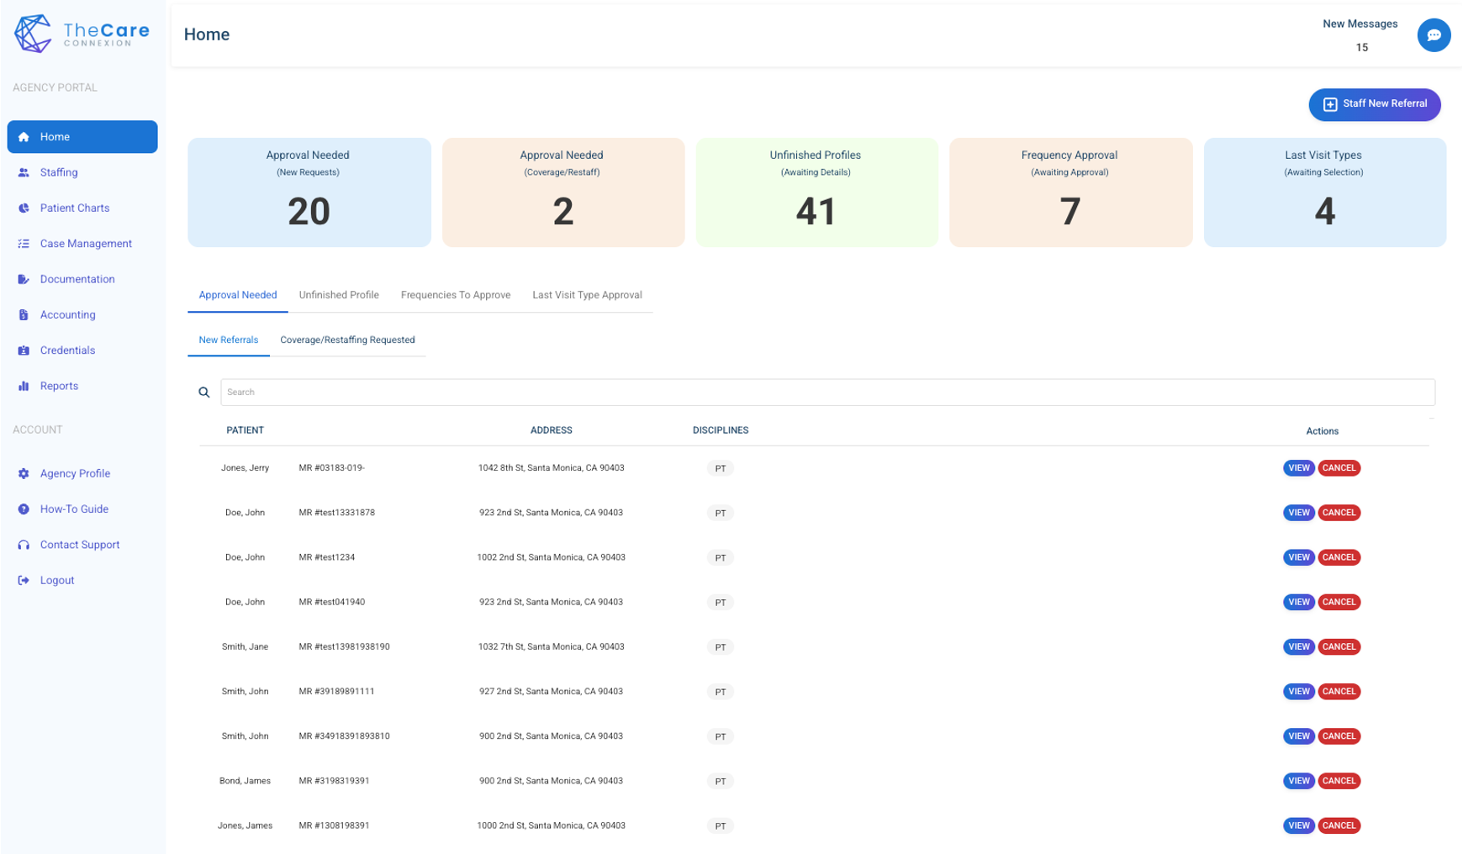
Task: Click the Credentials badge icon
Action: point(24,351)
